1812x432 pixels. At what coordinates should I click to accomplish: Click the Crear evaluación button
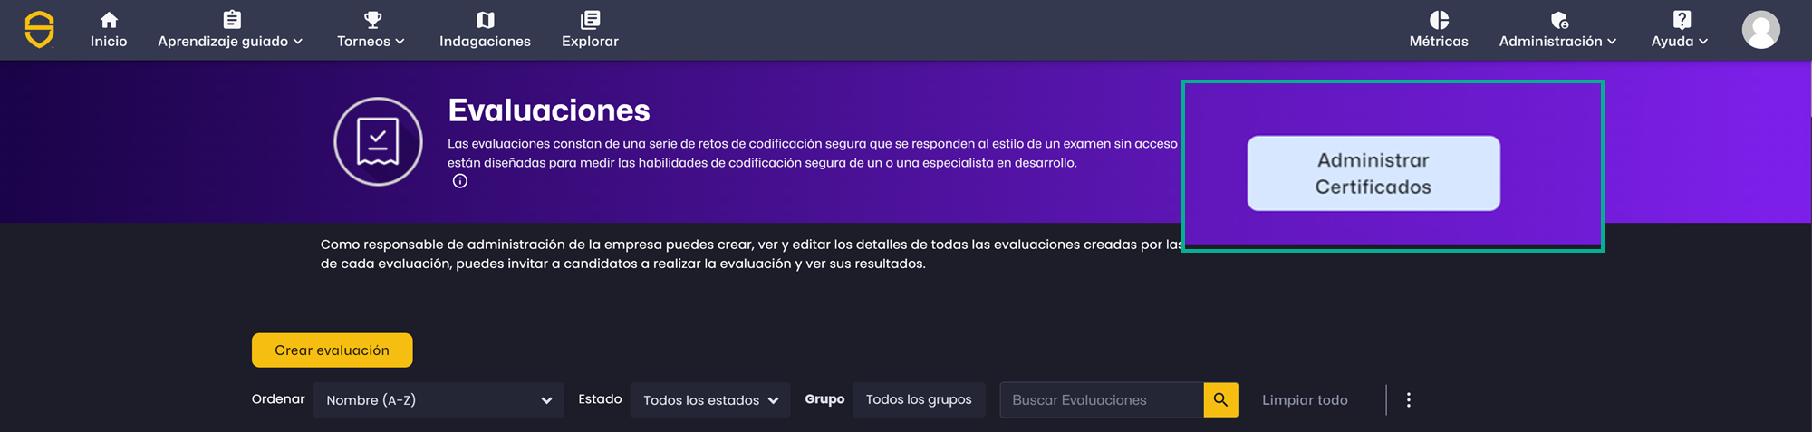[332, 350]
